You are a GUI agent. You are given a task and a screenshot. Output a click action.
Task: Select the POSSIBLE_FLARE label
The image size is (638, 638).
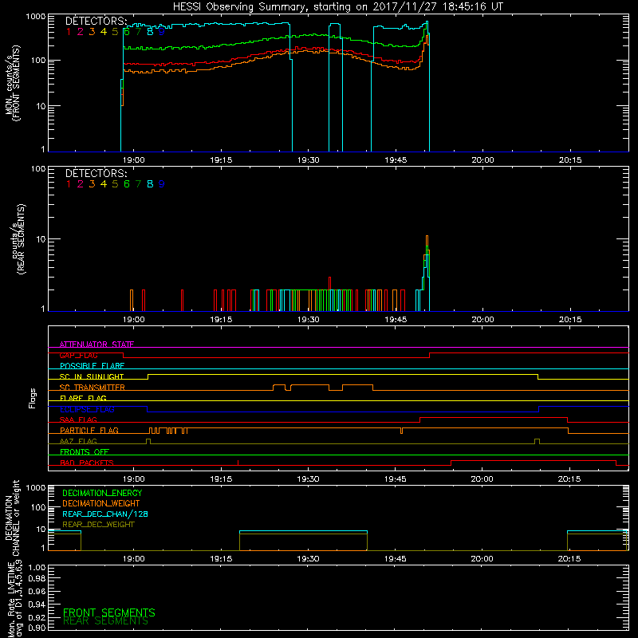click(x=92, y=366)
